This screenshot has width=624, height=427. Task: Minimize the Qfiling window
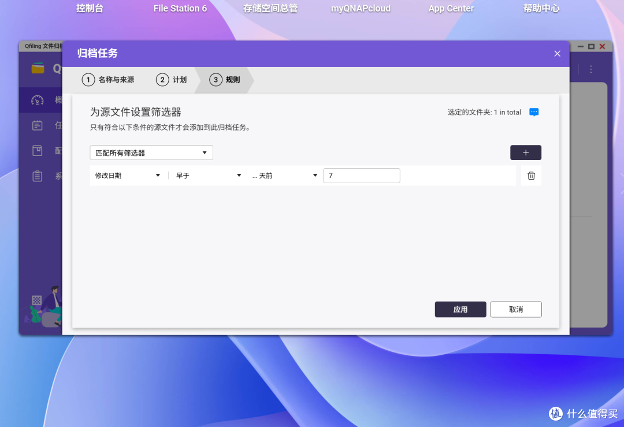pyautogui.click(x=581, y=47)
